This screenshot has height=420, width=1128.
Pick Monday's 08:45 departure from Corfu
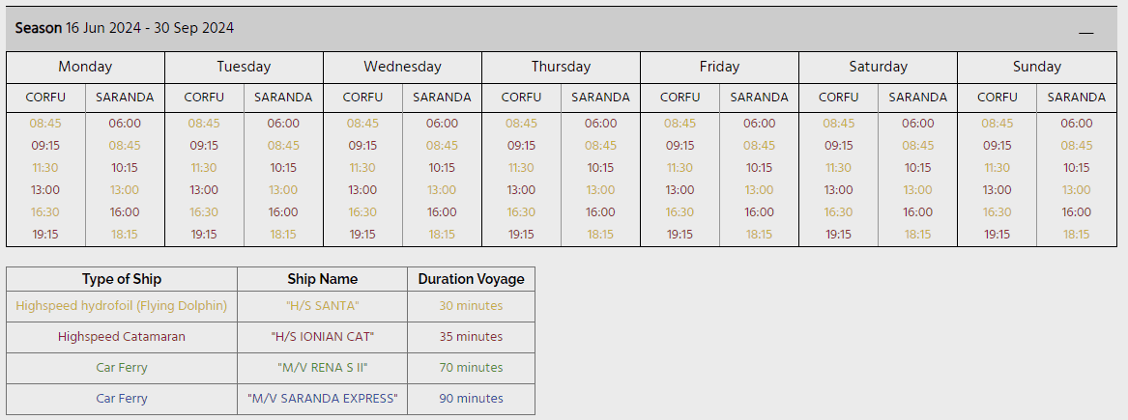(45, 124)
